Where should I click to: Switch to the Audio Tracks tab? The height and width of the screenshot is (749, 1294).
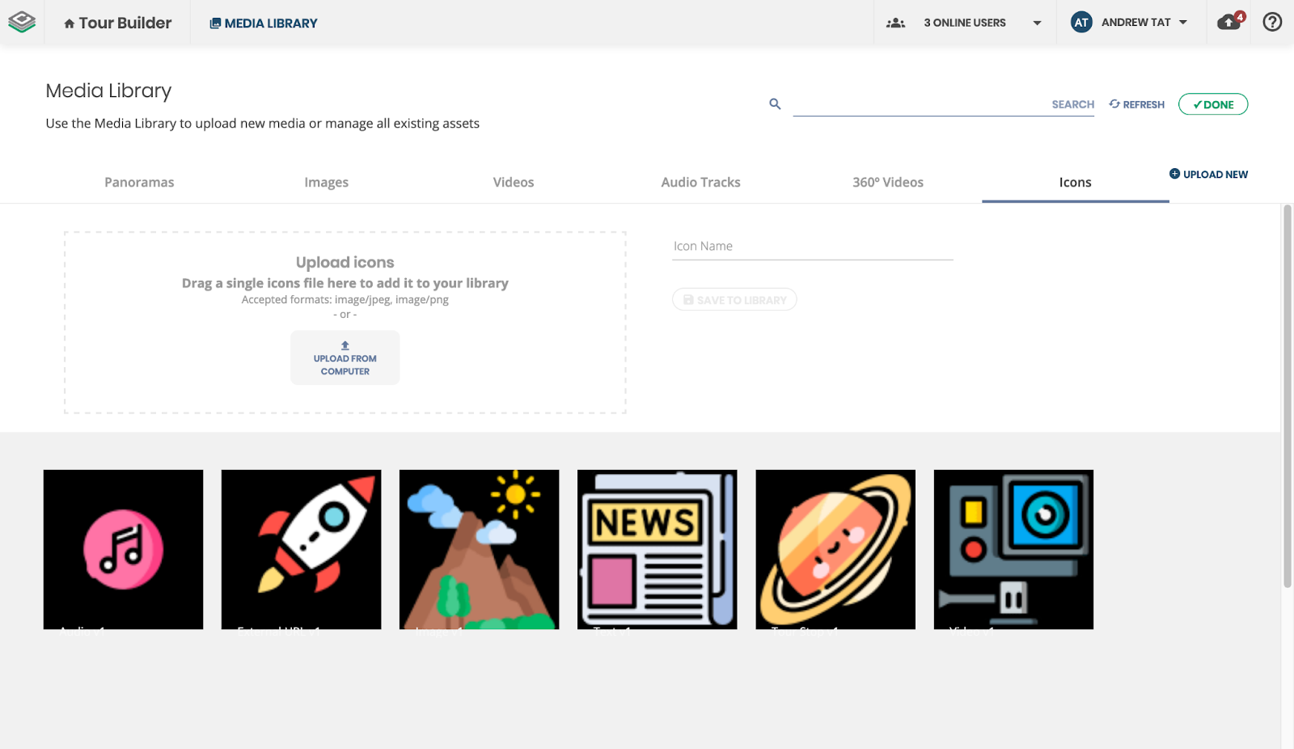click(700, 182)
